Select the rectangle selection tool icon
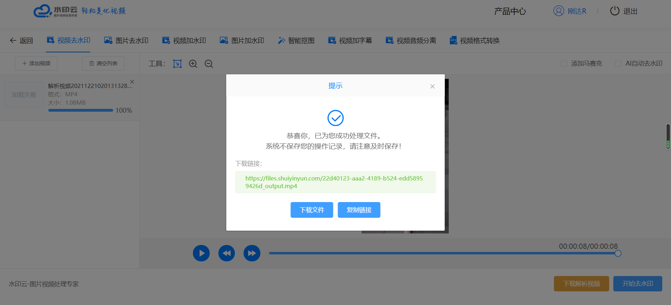This screenshot has height=305, width=671. click(x=177, y=64)
